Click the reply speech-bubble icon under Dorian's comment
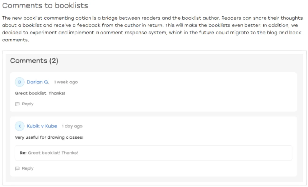The image size is (308, 187). click(17, 104)
